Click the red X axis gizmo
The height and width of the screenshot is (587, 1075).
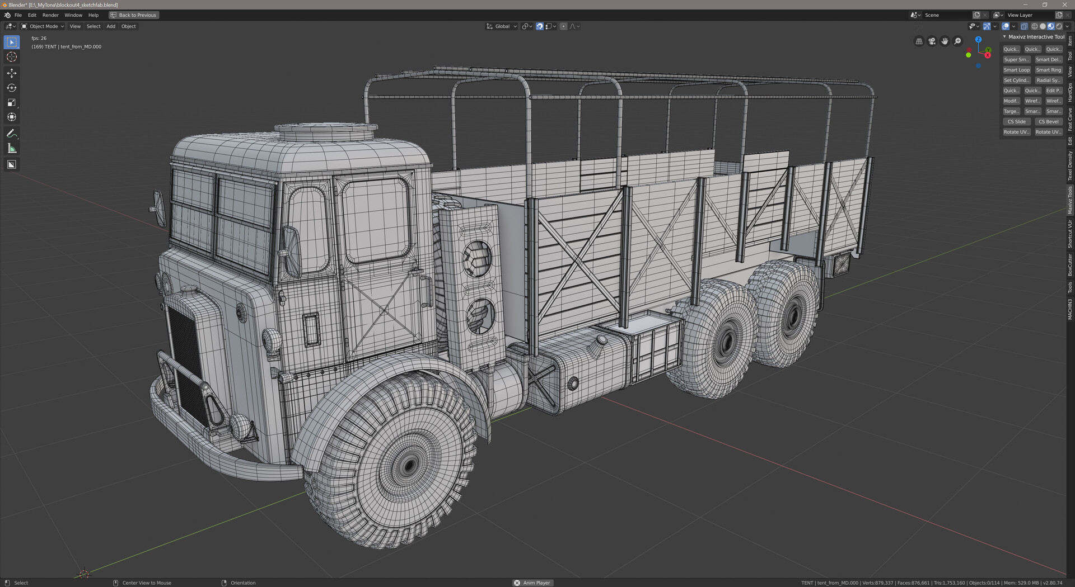[988, 55]
